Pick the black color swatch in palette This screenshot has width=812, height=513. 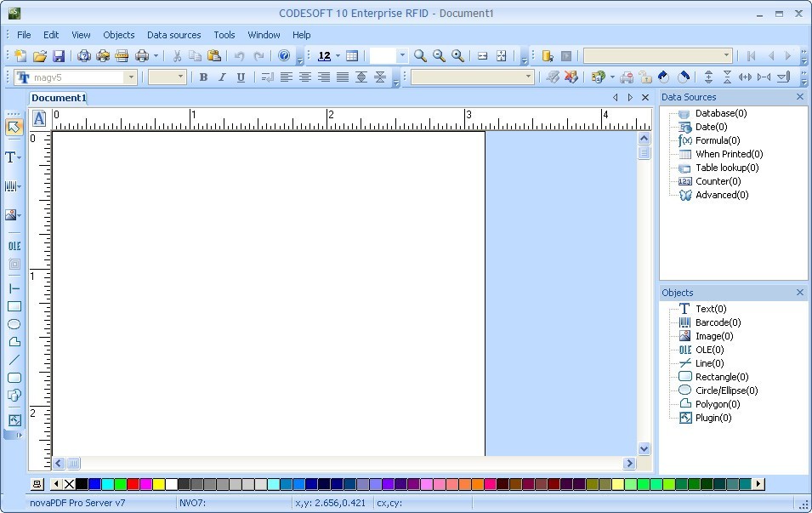(x=82, y=484)
